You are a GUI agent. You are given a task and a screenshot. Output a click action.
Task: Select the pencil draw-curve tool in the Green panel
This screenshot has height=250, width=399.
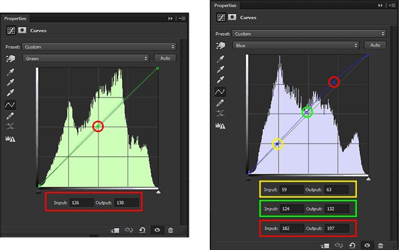tap(10, 116)
